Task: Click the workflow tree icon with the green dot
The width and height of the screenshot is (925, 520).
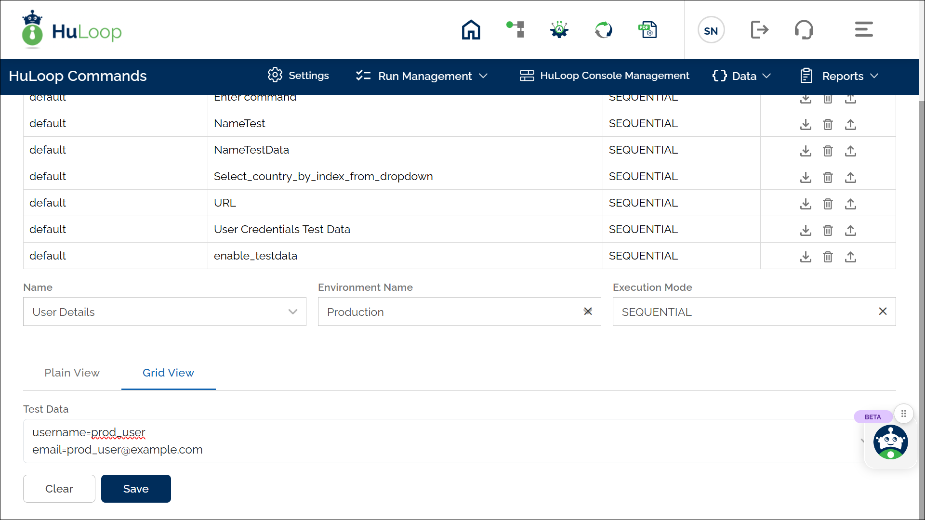Action: (515, 30)
